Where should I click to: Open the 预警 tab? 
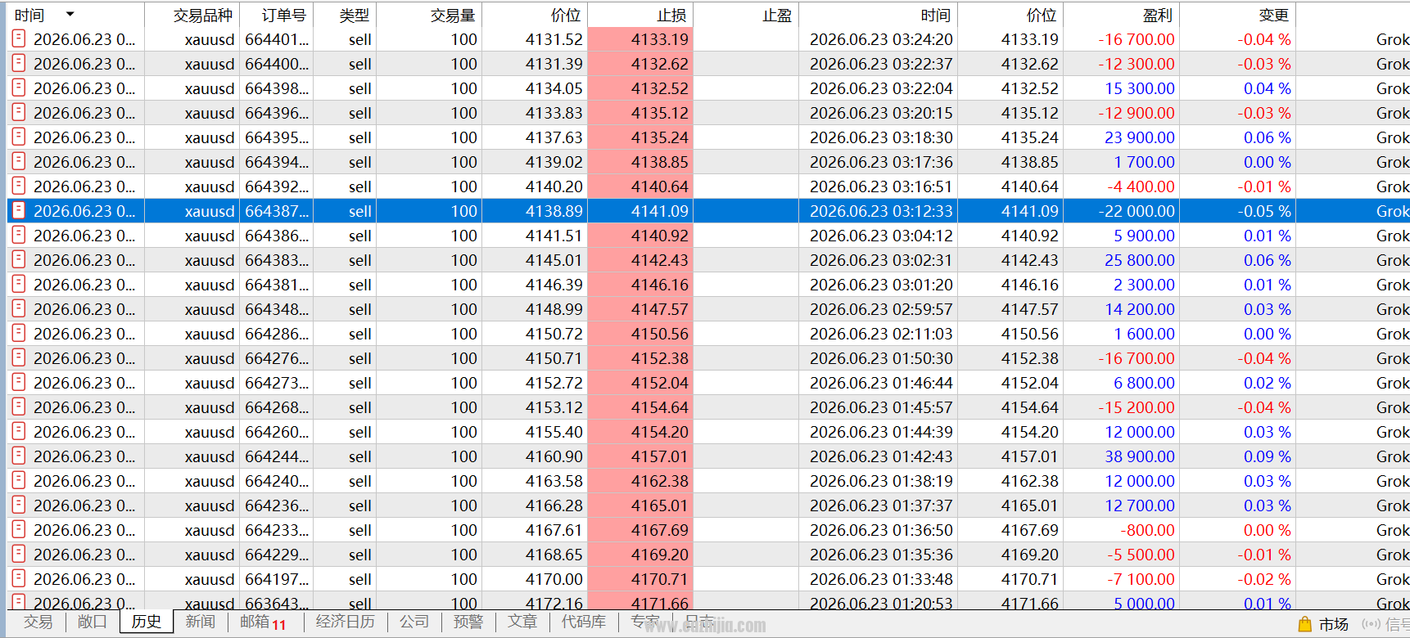pyautogui.click(x=468, y=622)
